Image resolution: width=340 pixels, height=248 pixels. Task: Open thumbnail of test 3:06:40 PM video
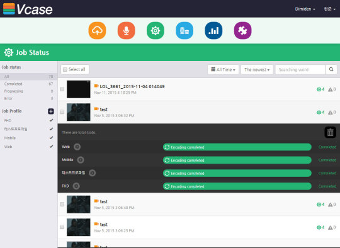coord(79,204)
